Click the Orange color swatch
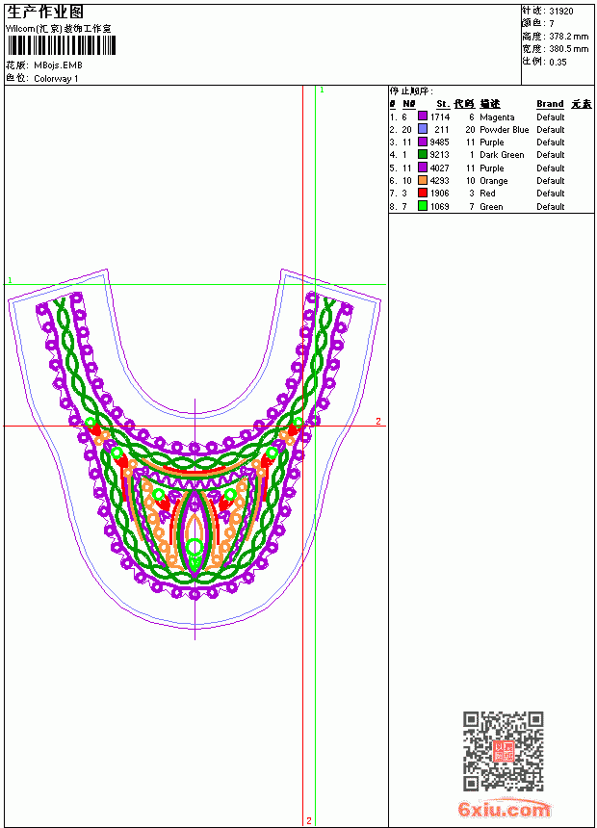The width and height of the screenshot is (597, 828). coord(423,180)
